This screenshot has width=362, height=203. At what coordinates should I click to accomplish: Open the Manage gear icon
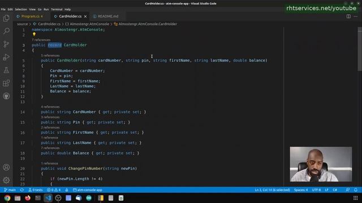coord(6,180)
